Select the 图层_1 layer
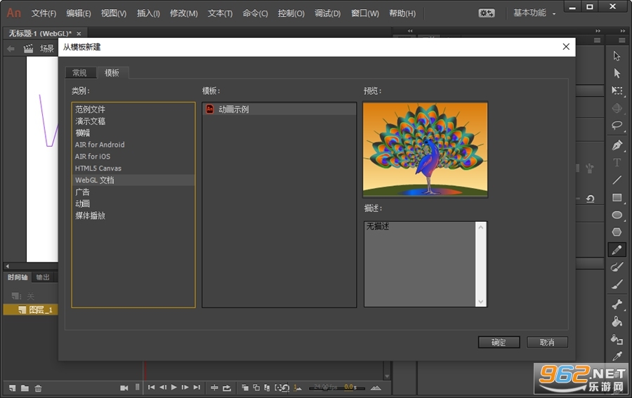 point(31,310)
